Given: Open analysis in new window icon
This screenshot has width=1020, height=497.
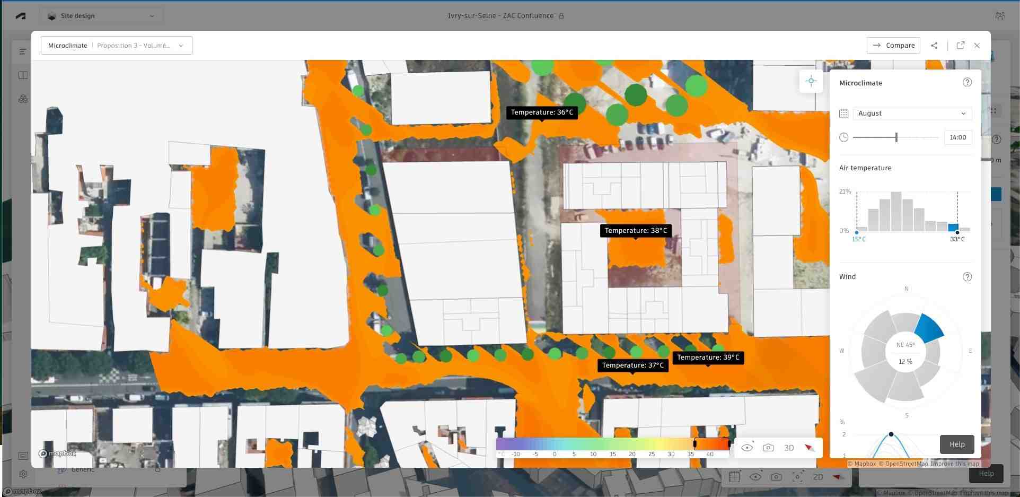Looking at the screenshot, I should [x=960, y=46].
